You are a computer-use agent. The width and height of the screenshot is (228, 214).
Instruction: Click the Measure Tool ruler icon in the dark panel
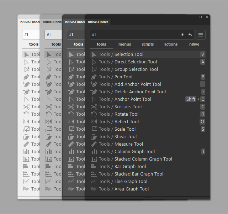pos(94,144)
